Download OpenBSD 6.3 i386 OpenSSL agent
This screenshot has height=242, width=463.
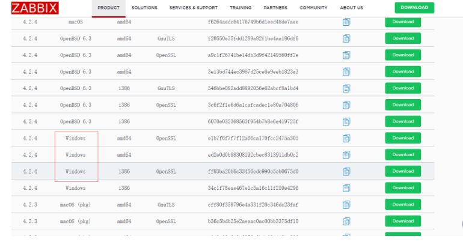[403, 104]
